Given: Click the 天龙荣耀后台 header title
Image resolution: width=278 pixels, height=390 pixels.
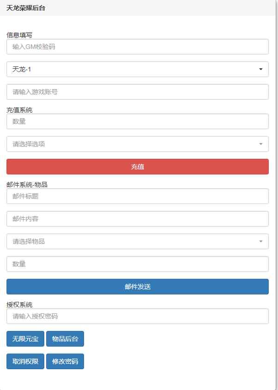Looking at the screenshot, I should click(x=26, y=8).
